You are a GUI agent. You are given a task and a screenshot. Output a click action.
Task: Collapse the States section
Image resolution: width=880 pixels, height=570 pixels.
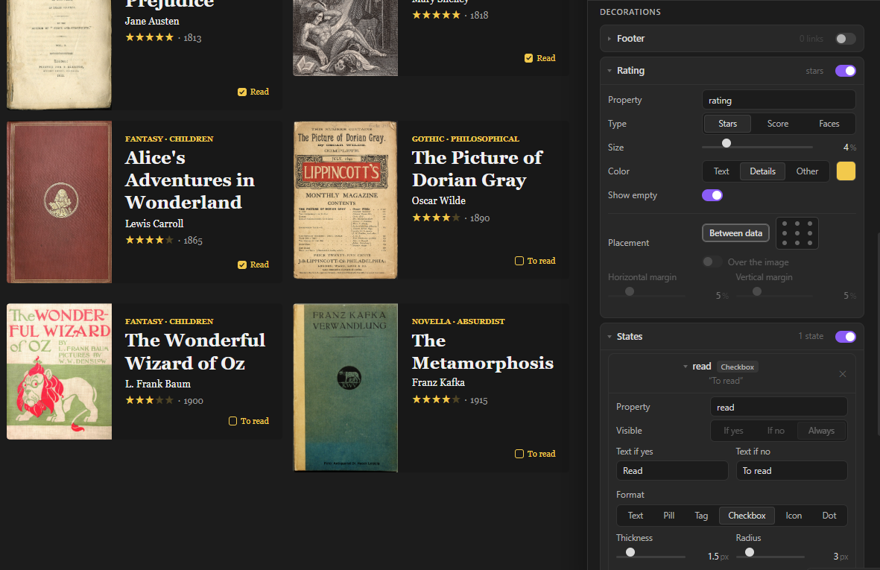[x=610, y=337]
